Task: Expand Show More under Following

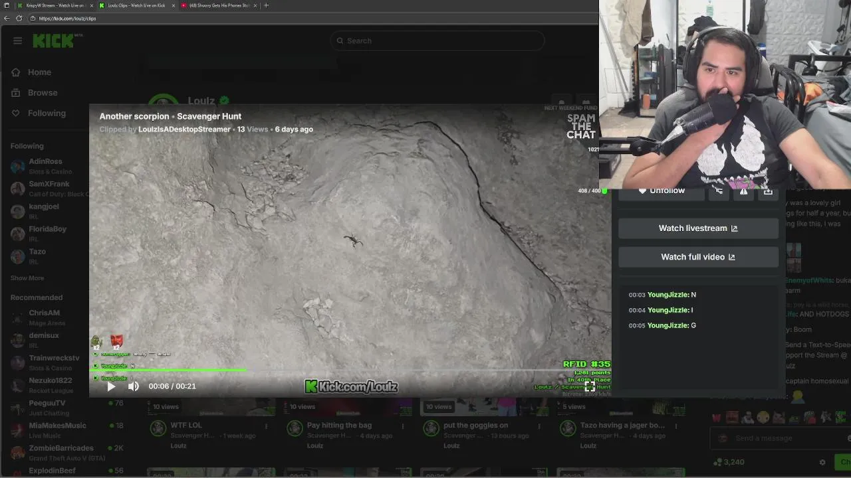Action: [27, 278]
